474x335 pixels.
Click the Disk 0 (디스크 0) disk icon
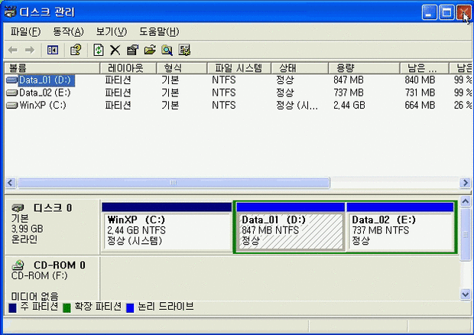pyautogui.click(x=18, y=208)
